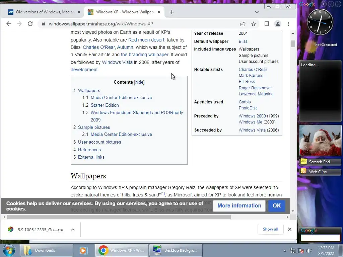Close the Windows XP wallpaper tab

(159, 12)
